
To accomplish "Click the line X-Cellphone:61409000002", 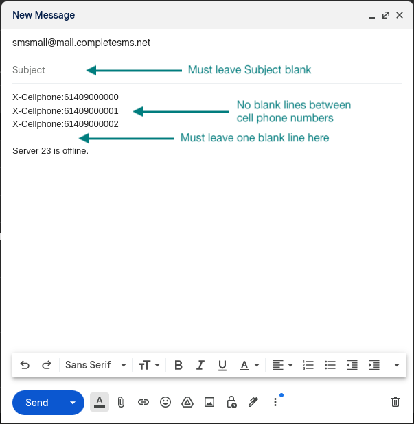I will click(x=65, y=124).
